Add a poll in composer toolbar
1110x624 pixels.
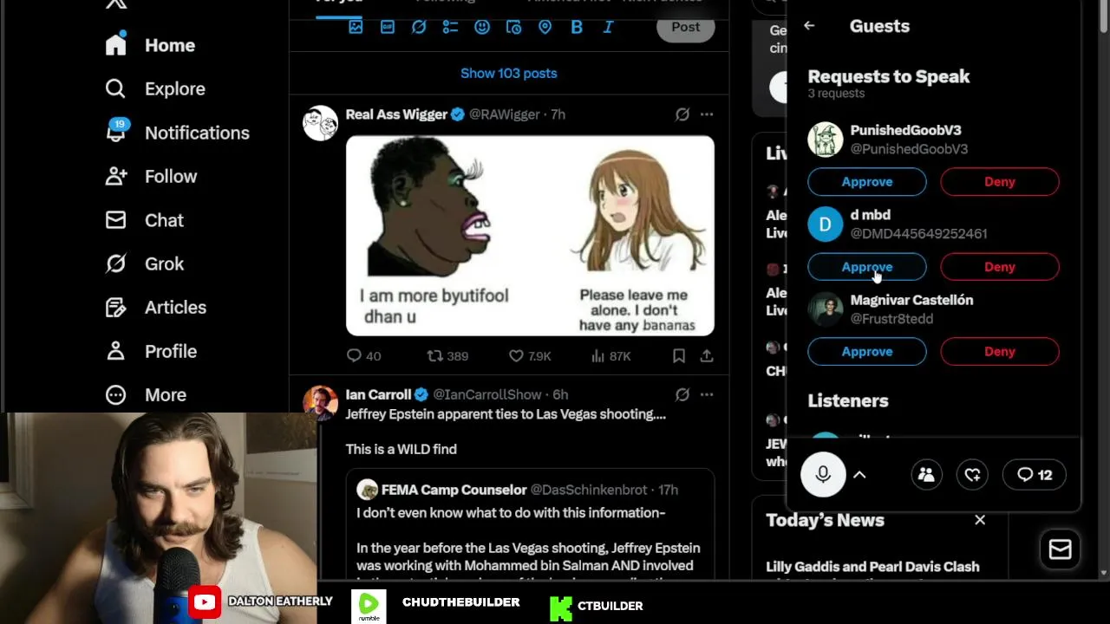point(450,27)
